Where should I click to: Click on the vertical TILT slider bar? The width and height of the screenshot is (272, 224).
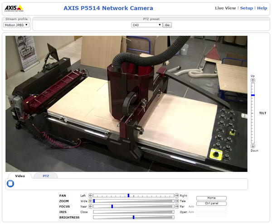(253, 113)
